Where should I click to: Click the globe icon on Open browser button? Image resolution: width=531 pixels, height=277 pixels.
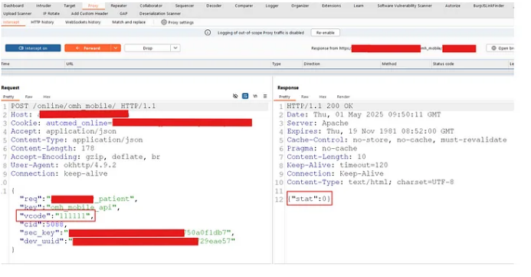(x=493, y=48)
